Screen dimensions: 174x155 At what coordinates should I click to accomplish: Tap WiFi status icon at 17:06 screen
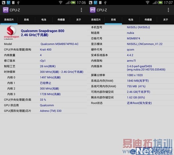coord(61,2)
